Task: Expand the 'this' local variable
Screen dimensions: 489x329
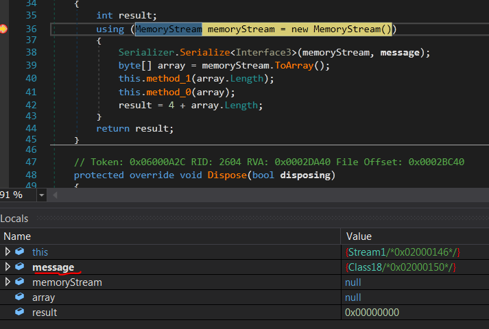Action: 7,252
